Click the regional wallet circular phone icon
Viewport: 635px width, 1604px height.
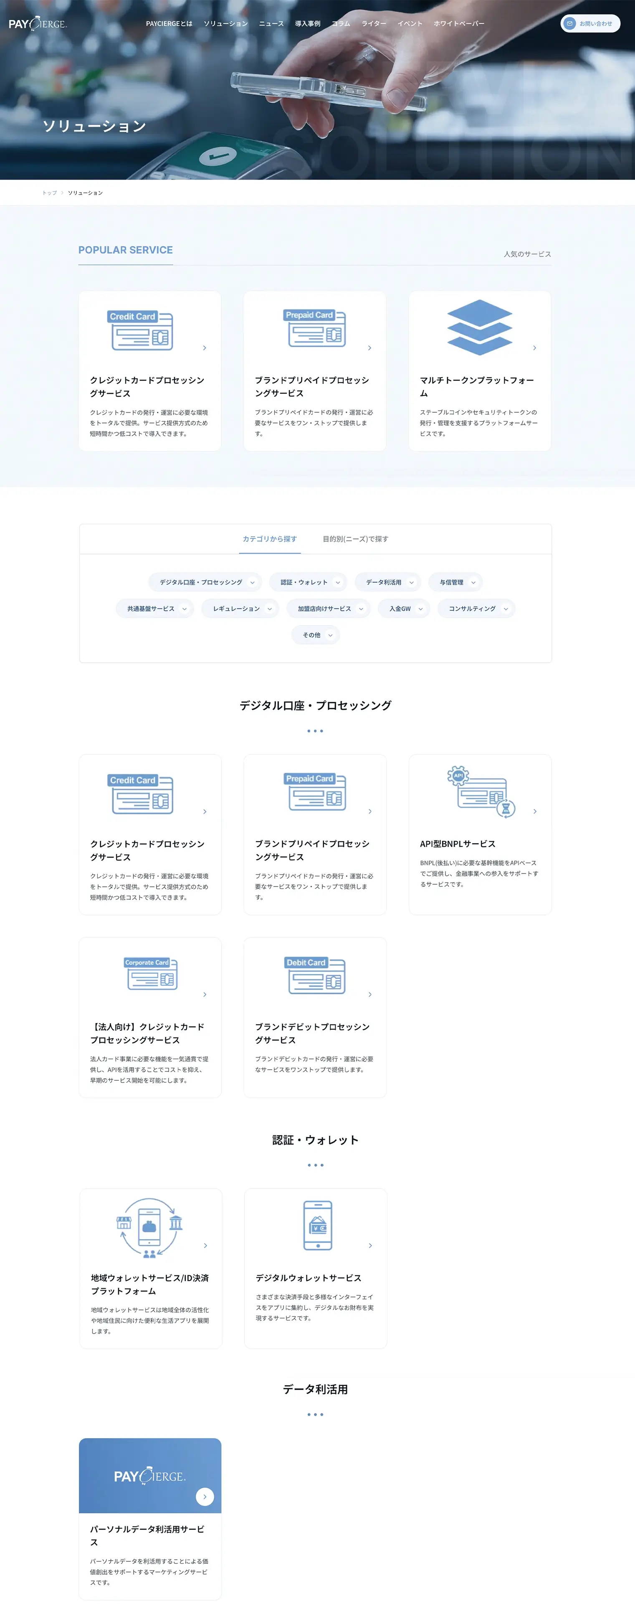[x=149, y=1228]
